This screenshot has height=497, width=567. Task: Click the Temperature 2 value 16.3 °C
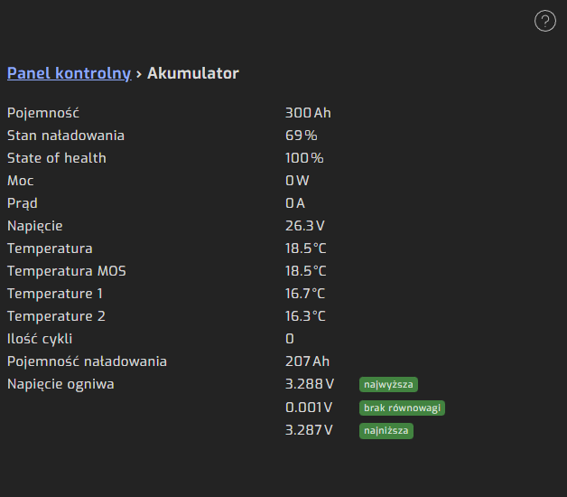(305, 316)
